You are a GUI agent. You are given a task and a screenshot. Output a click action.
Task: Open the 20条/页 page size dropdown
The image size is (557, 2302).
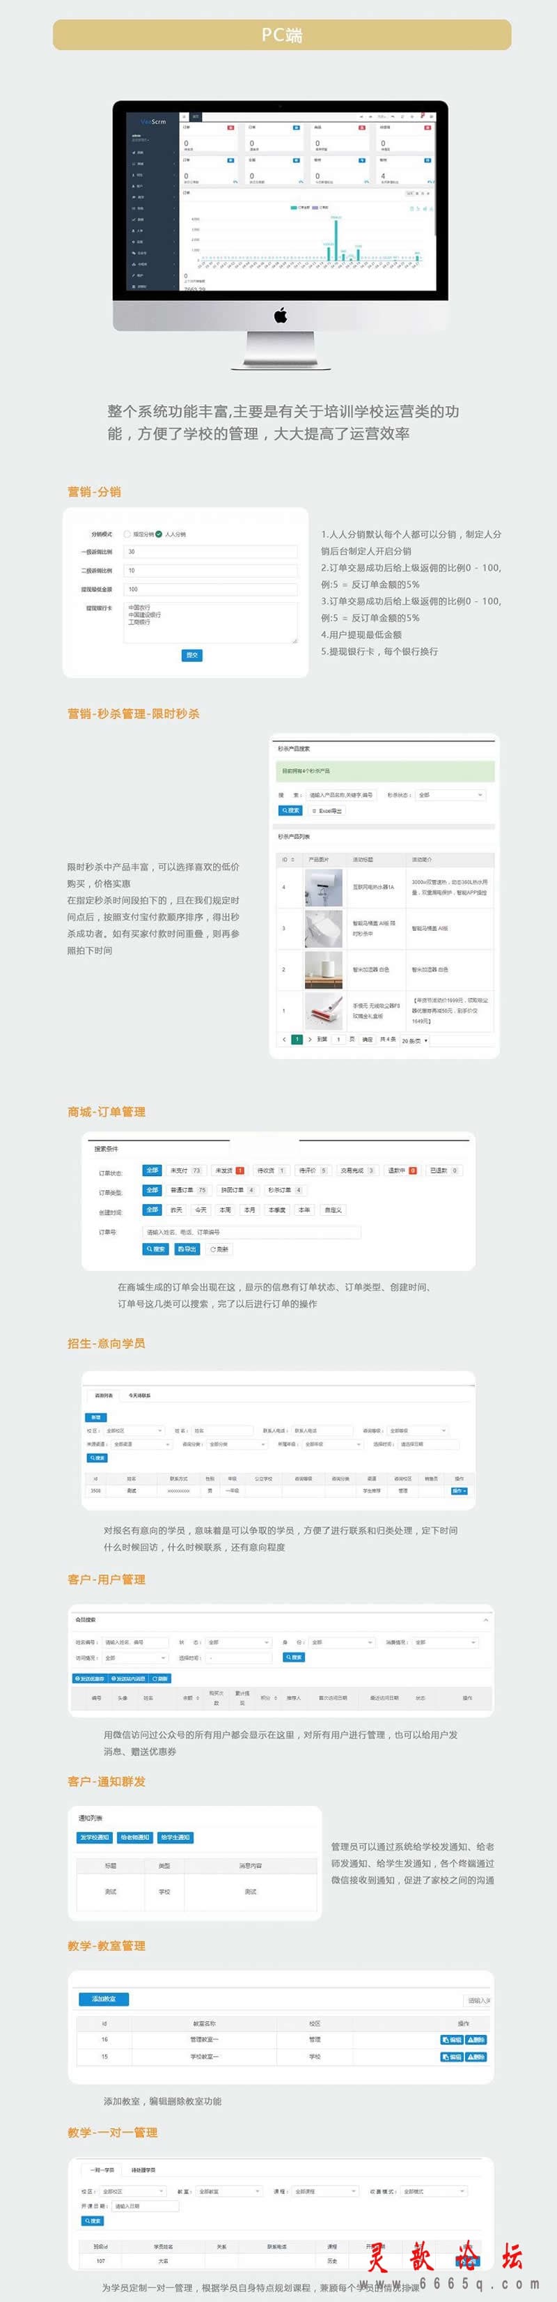414,1040
